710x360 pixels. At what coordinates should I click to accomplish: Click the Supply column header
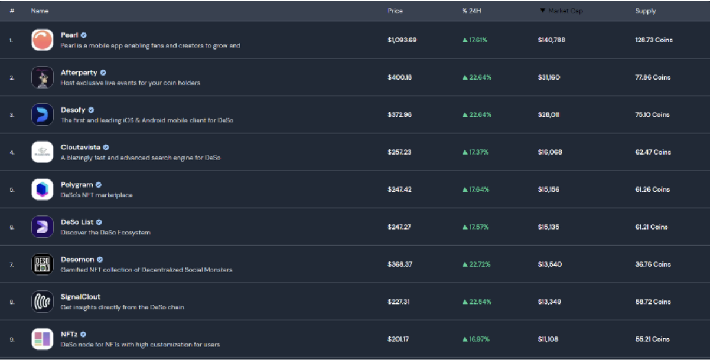pos(645,11)
